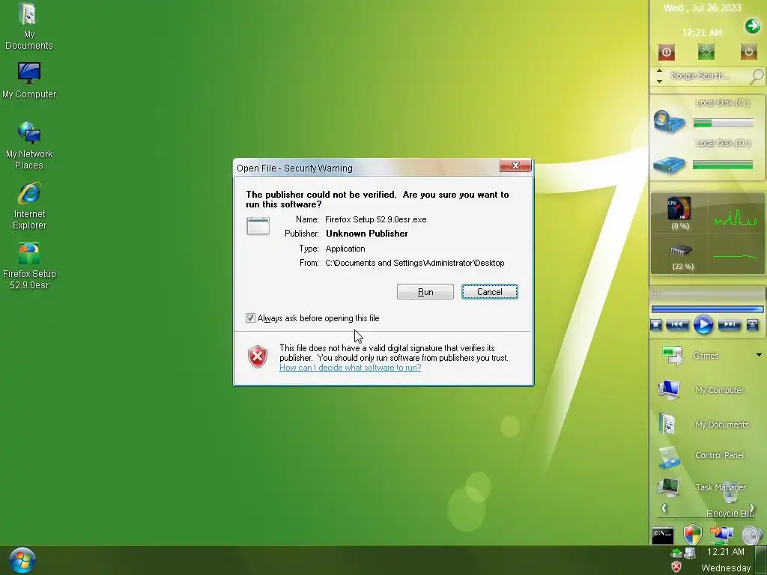Click the 'Unknown Publisher' text in the dialog
767x575 pixels.
click(367, 234)
